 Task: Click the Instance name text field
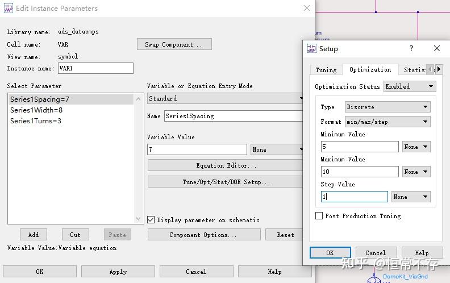[x=95, y=68]
